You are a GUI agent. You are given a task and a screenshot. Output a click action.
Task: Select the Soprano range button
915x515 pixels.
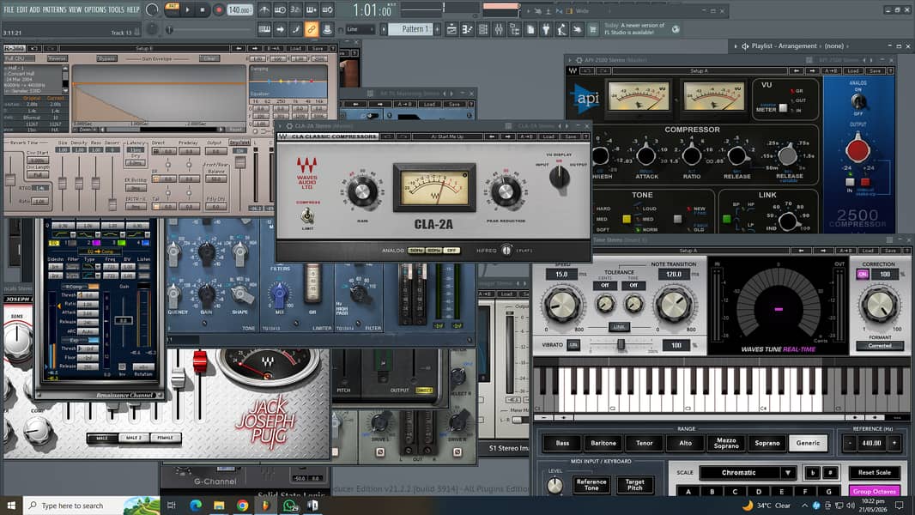tap(767, 443)
